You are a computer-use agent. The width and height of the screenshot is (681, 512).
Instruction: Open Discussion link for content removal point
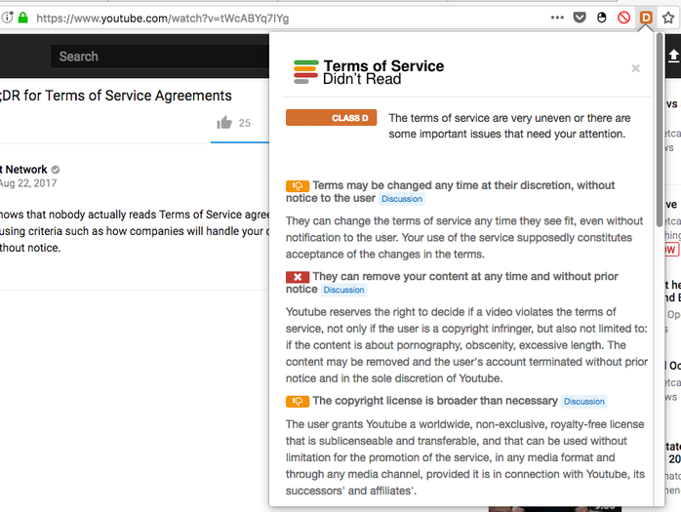coord(343,290)
